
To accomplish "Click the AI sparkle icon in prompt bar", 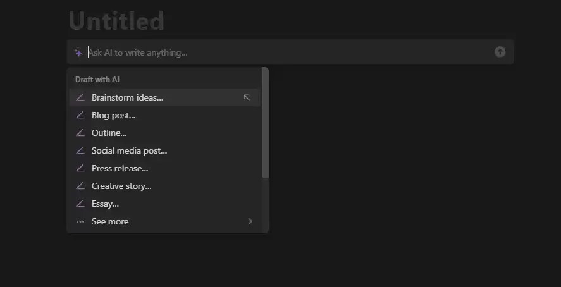I will pyautogui.click(x=78, y=52).
